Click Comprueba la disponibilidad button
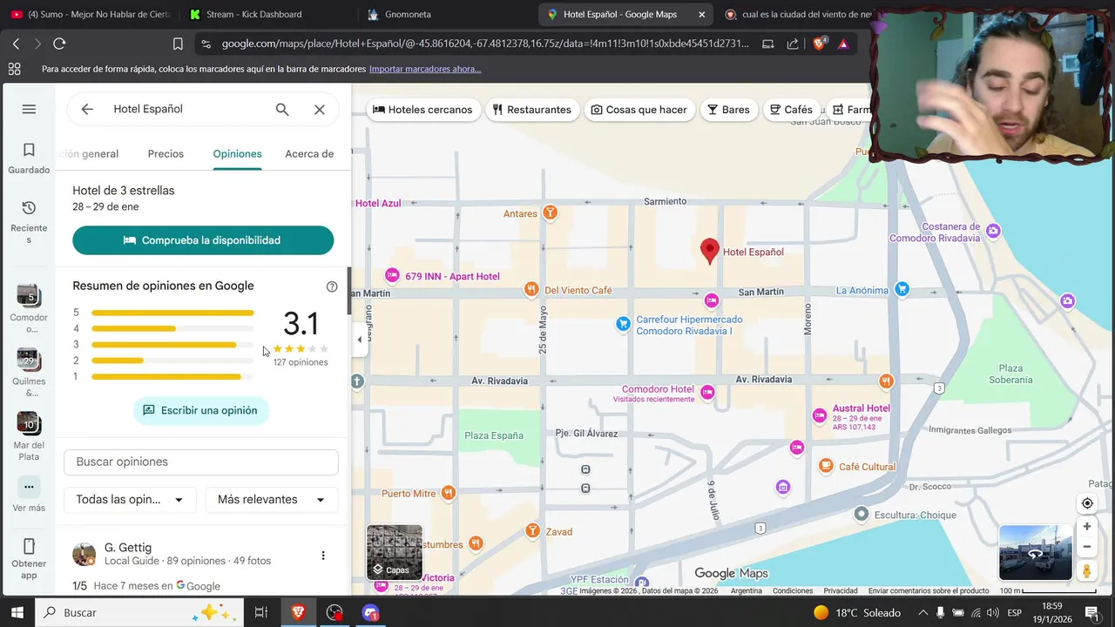This screenshot has width=1115, height=627. 203,240
